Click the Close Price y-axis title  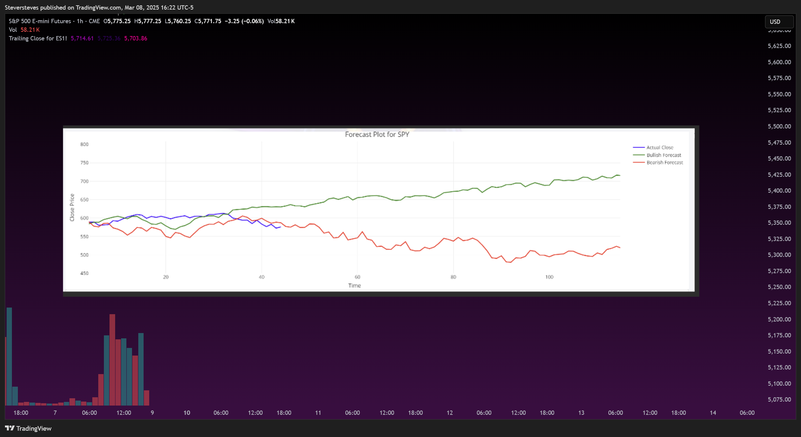pyautogui.click(x=72, y=208)
